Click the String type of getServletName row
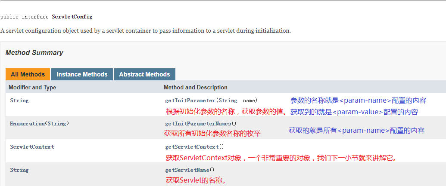Screen dimensions: 446x186 (x=19, y=170)
